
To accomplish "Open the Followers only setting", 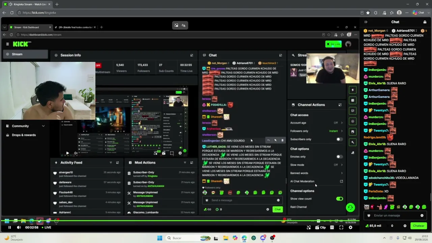I will pos(317,131).
